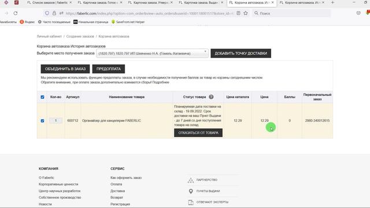Close the Список заказов tab
This screenshot has height=208, width=370.
(x=71, y=2)
